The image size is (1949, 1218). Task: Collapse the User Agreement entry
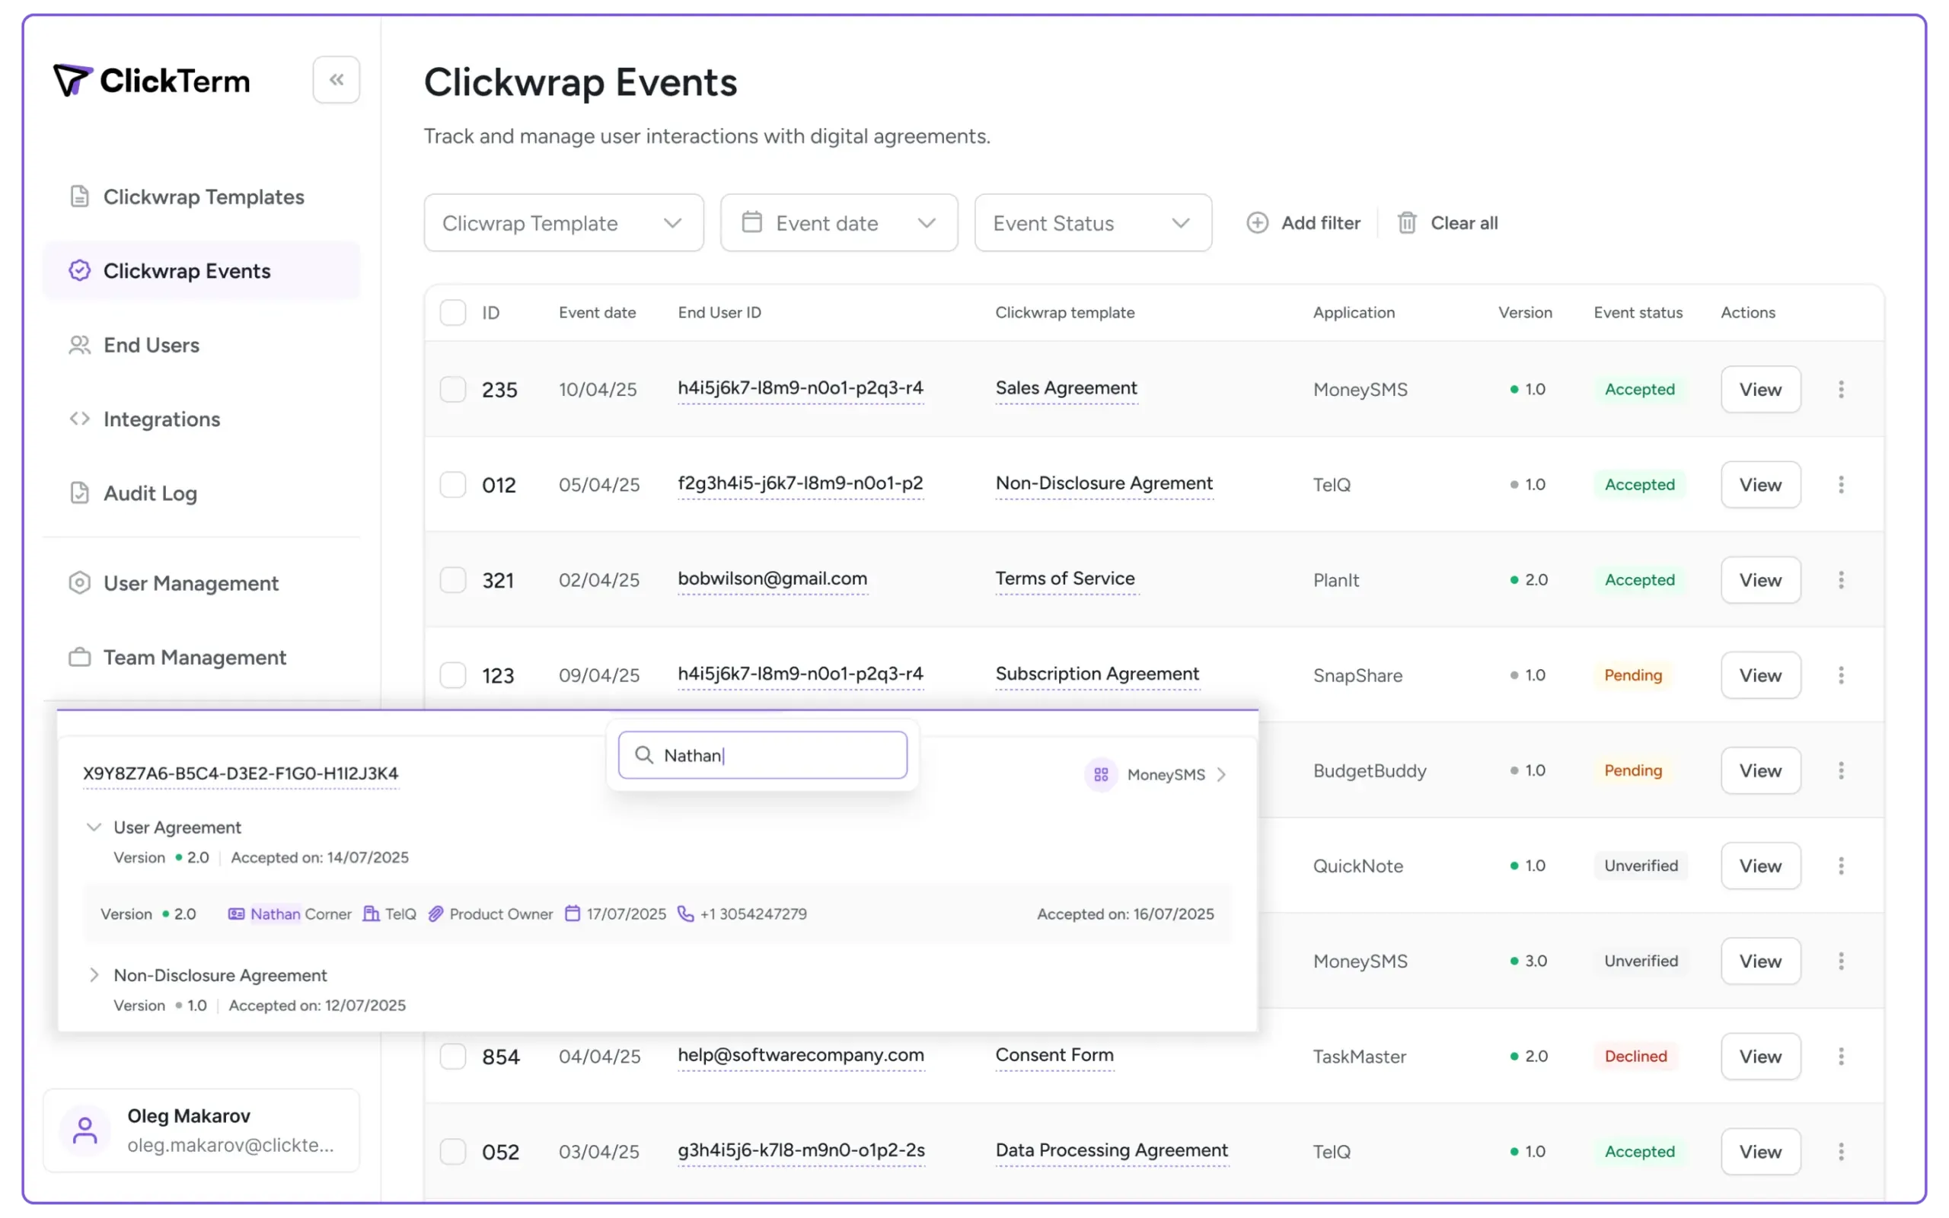coord(94,827)
